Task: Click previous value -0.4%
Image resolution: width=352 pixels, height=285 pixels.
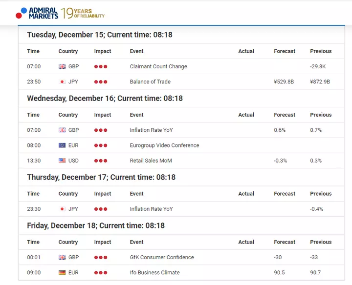Action: [x=316, y=209]
